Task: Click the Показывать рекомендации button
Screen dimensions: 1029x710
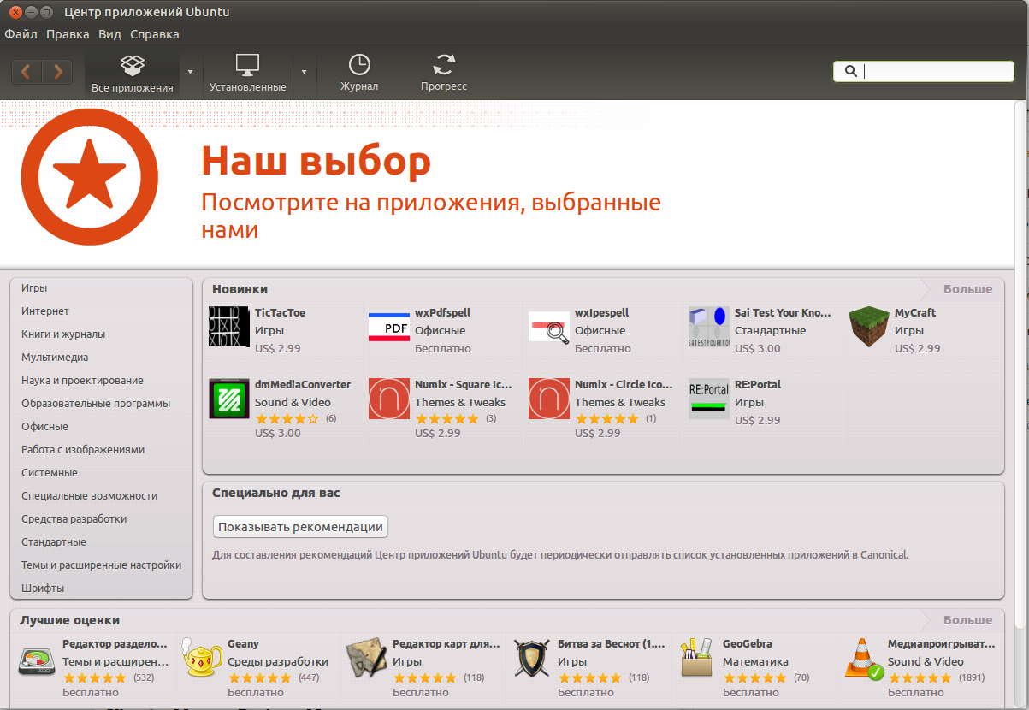Action: coord(300,527)
